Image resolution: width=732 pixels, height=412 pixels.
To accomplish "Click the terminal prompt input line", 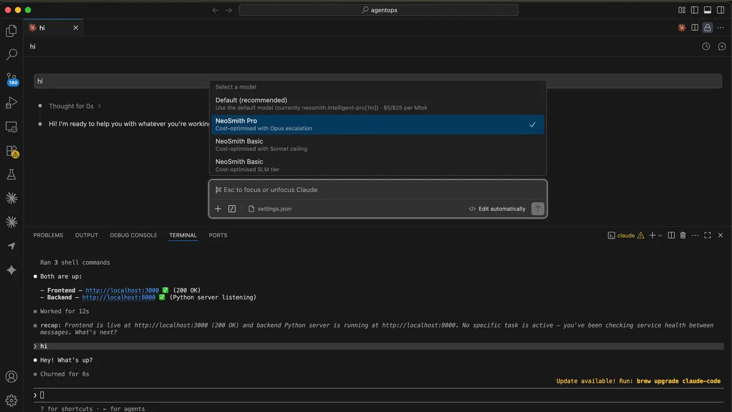I will tap(379, 395).
